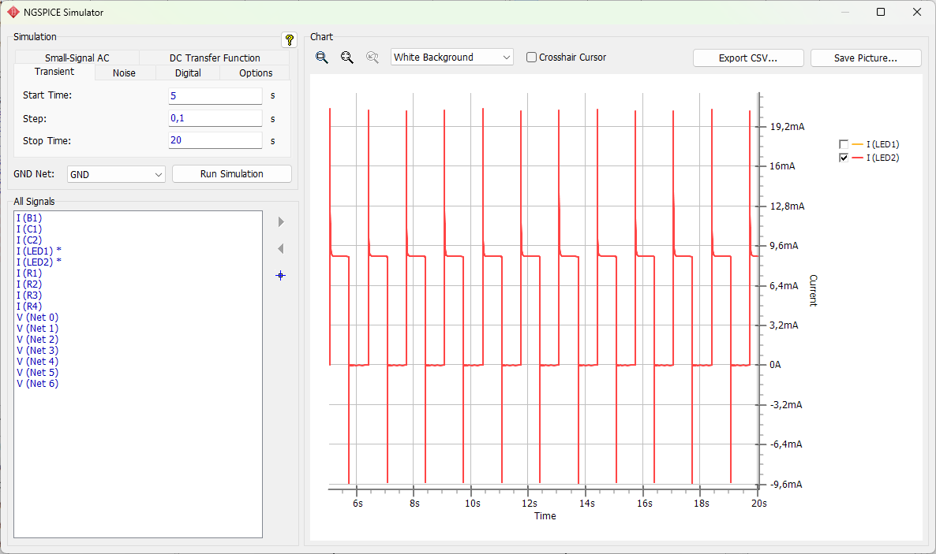Click the left arrow to remove a signal
Viewport: 936px width, 554px height.
click(280, 249)
